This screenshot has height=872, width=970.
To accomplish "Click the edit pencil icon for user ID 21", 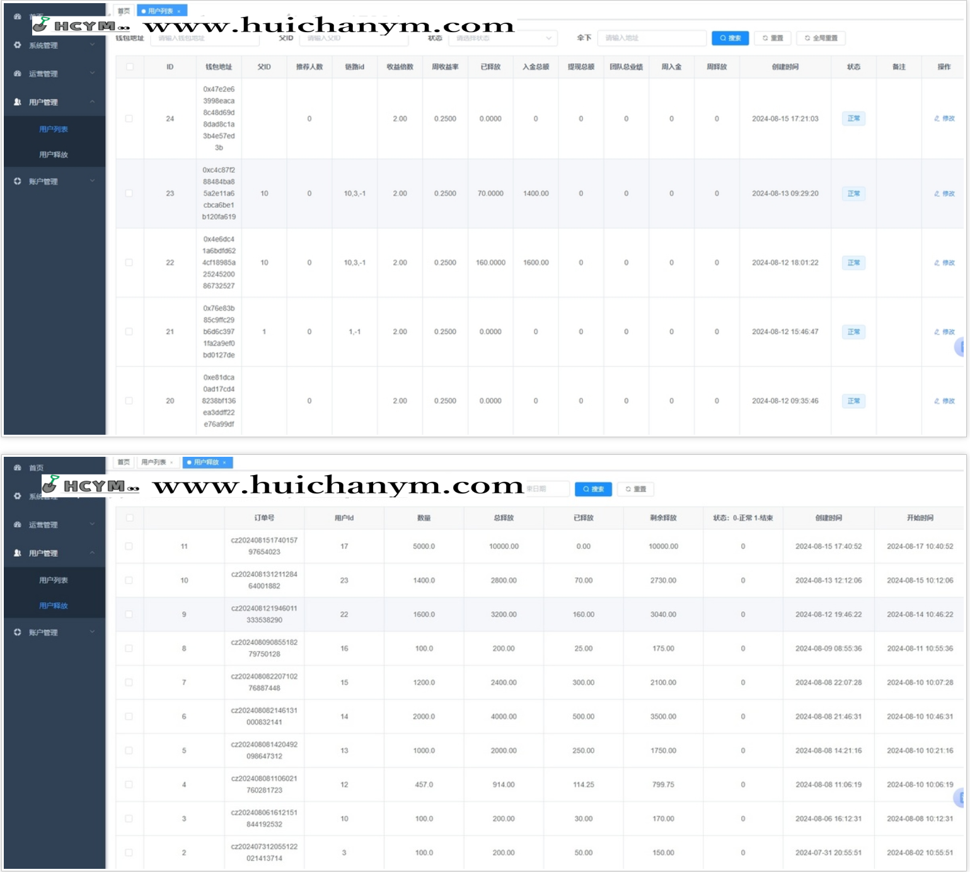I will (937, 331).
